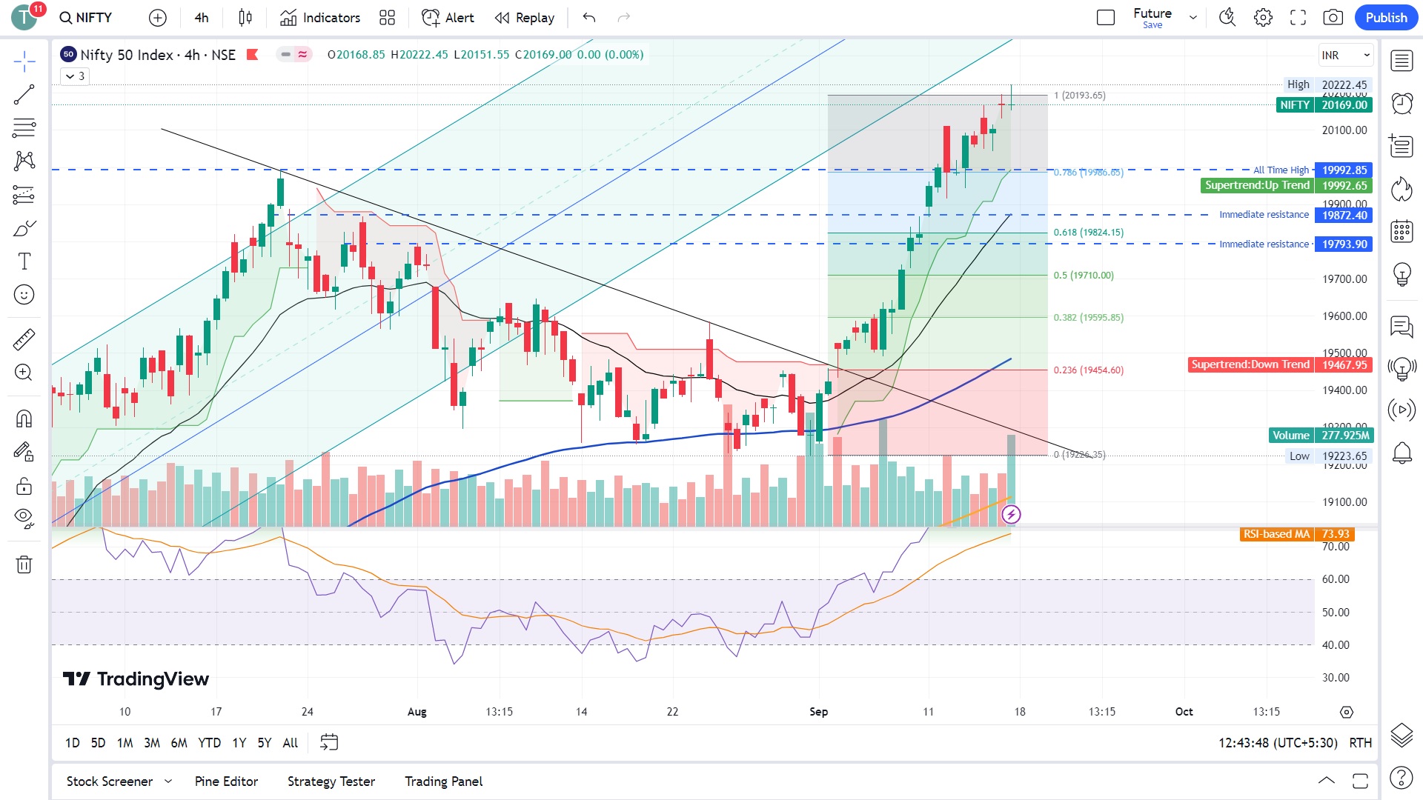Open the Alerts clock panel
The image size is (1423, 800).
(x=1402, y=103)
